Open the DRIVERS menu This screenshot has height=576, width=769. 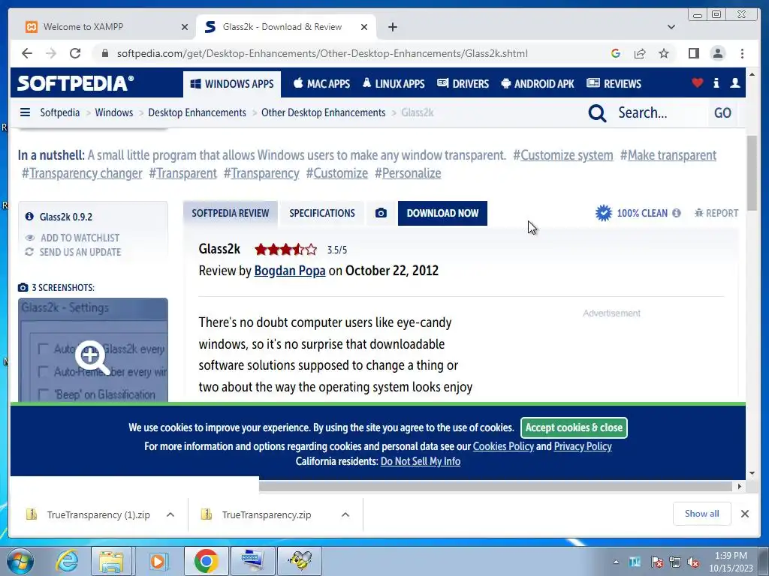point(463,84)
